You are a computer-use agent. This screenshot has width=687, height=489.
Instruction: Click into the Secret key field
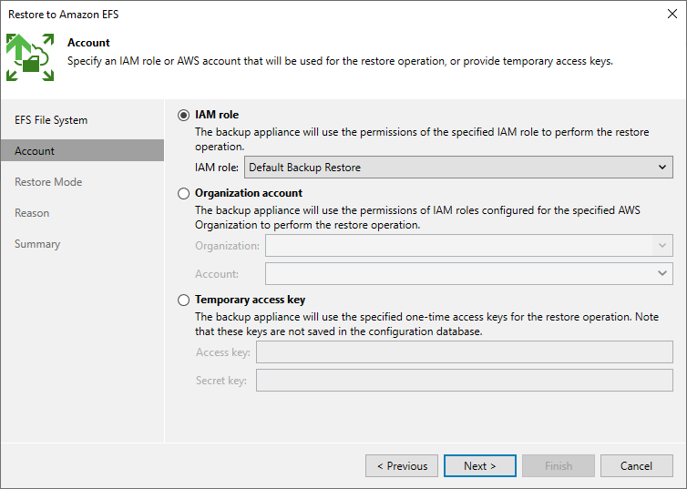click(x=465, y=380)
